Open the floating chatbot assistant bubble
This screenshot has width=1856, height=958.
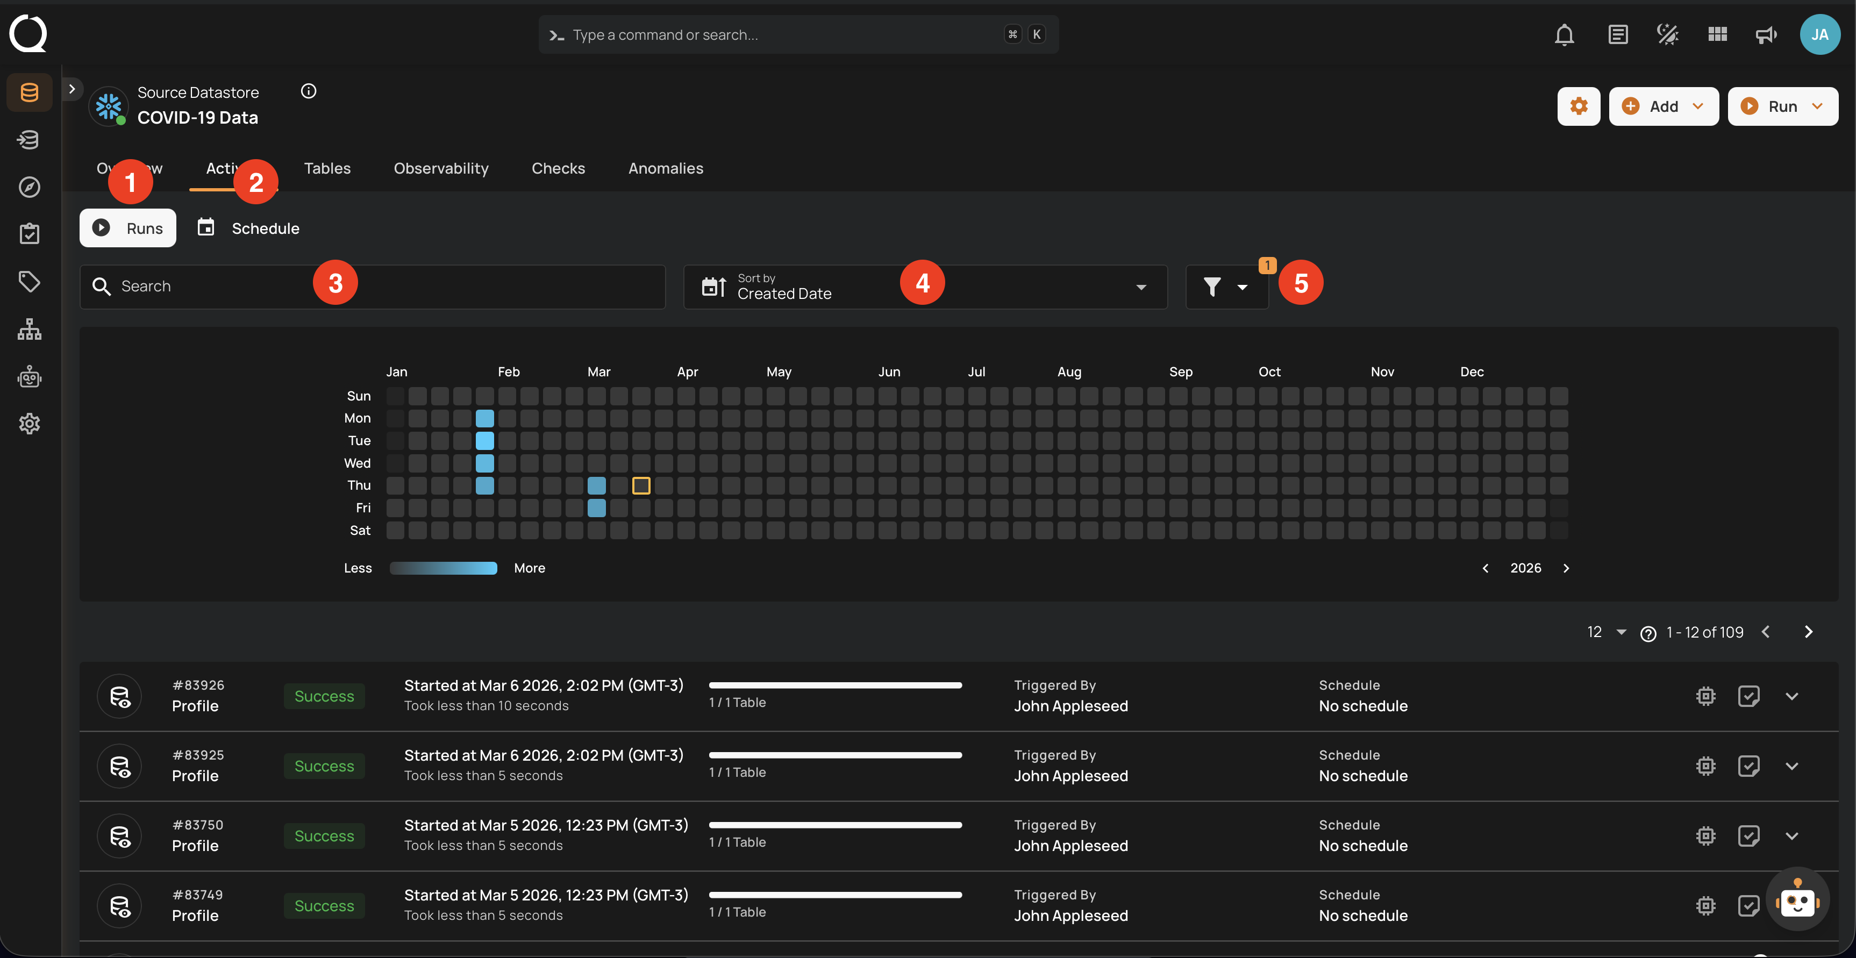pos(1797,899)
